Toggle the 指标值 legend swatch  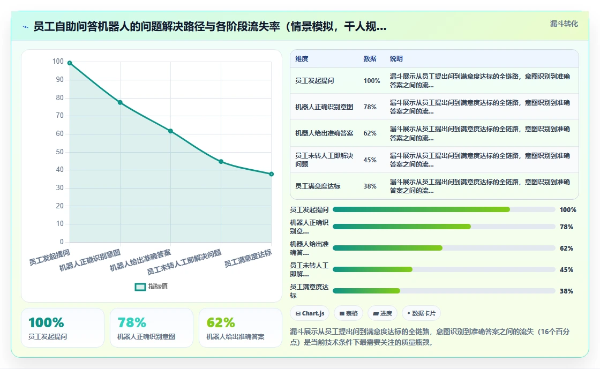(140, 287)
